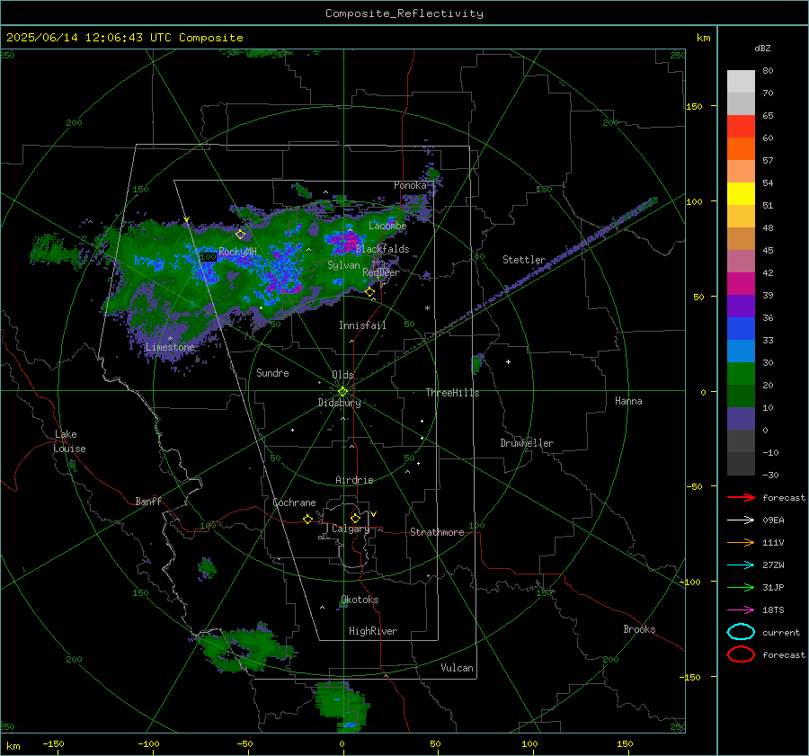Select the 39 dBZ magenta swatch
809x756 pixels.
[741, 284]
